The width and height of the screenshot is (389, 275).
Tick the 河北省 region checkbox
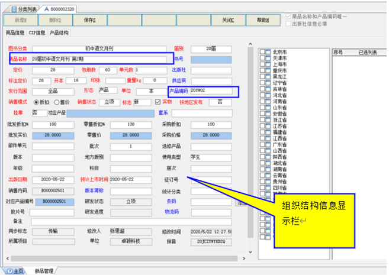(263, 95)
